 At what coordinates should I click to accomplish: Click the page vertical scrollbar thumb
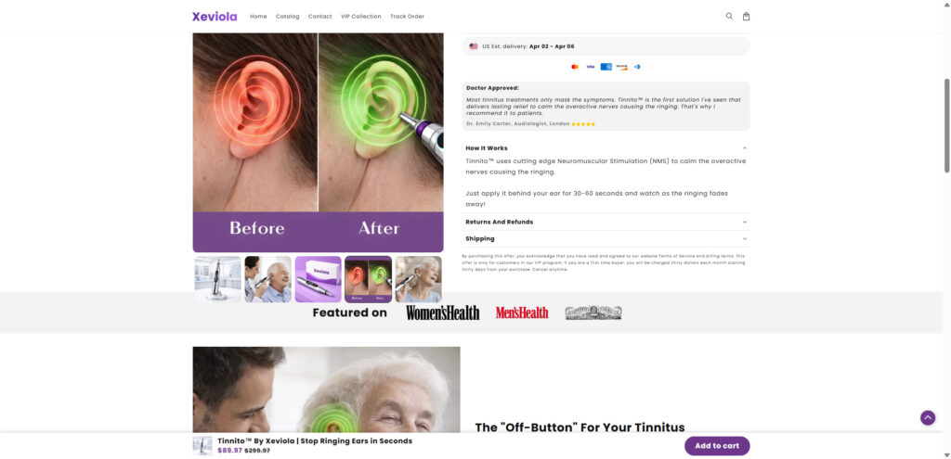tap(946, 125)
